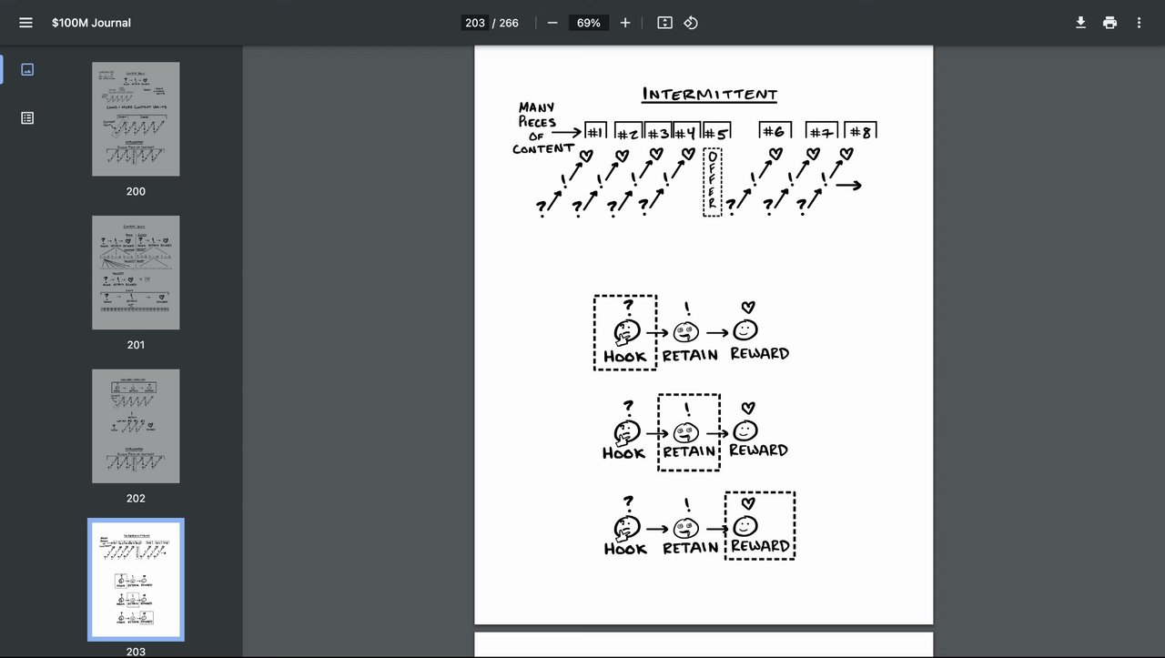Show the document outline view
The width and height of the screenshot is (1165, 658).
tap(27, 117)
